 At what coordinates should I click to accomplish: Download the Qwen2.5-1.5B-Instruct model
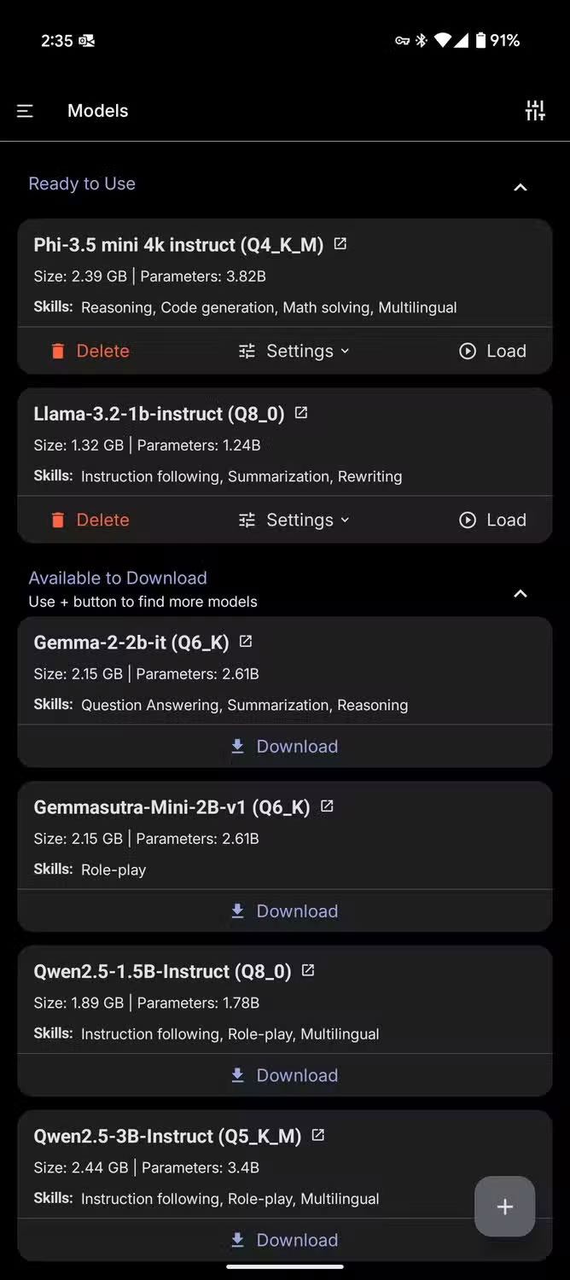(x=284, y=1074)
